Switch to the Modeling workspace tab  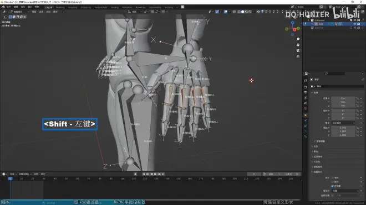click(60, 7)
